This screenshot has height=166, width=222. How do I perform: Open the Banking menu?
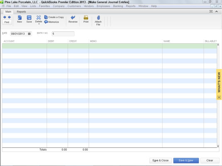click(x=118, y=6)
